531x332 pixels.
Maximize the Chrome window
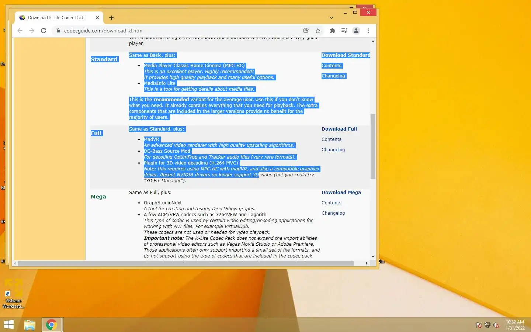[x=355, y=13]
